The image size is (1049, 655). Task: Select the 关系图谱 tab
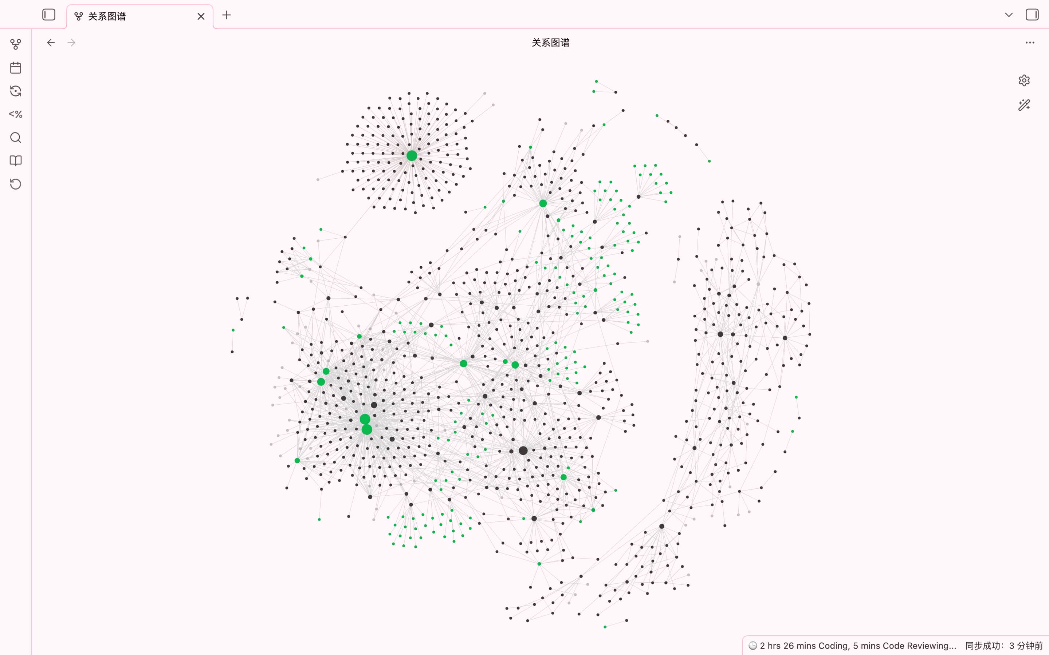click(x=130, y=16)
